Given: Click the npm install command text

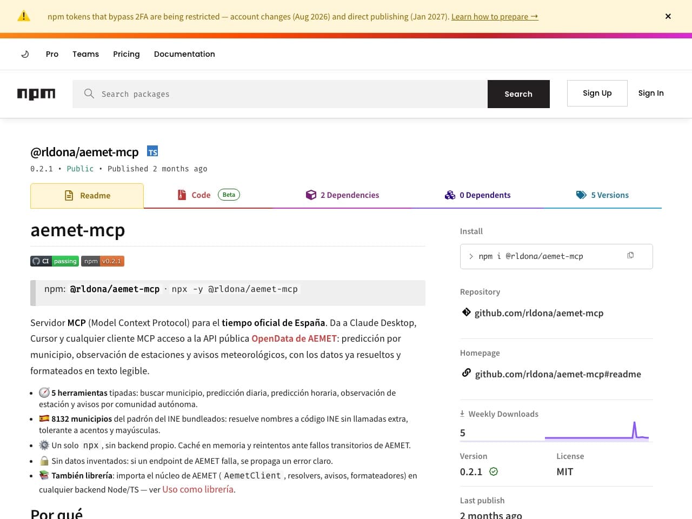Looking at the screenshot, I should (531, 256).
